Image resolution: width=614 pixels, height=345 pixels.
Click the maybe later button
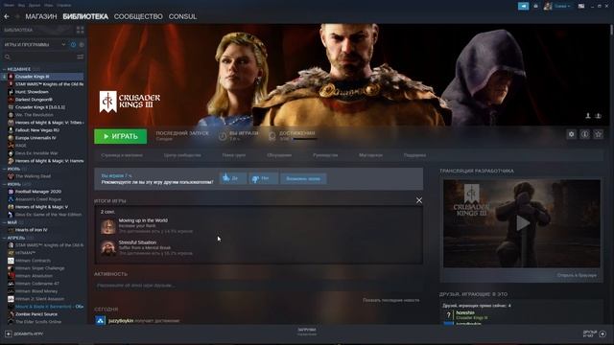[x=303, y=178]
